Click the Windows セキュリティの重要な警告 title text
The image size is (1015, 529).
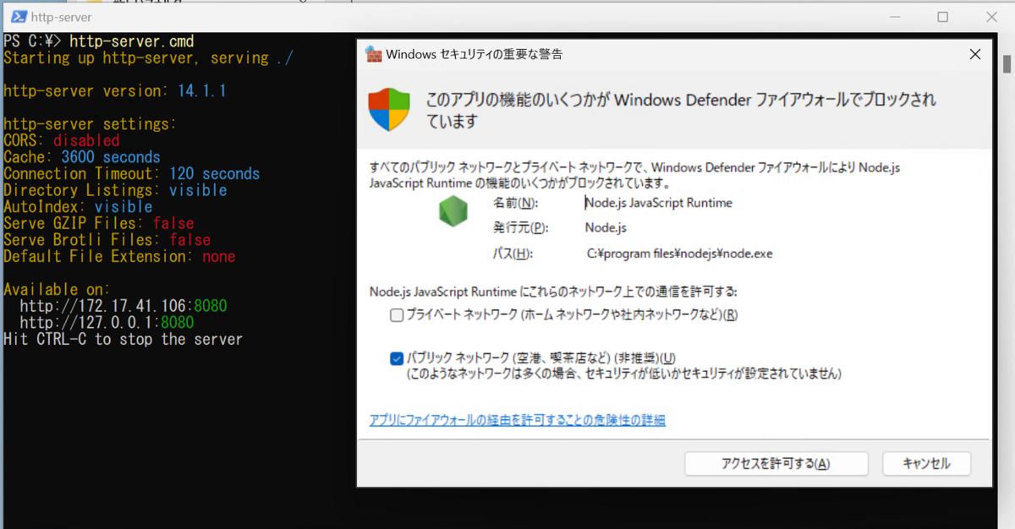pos(475,55)
